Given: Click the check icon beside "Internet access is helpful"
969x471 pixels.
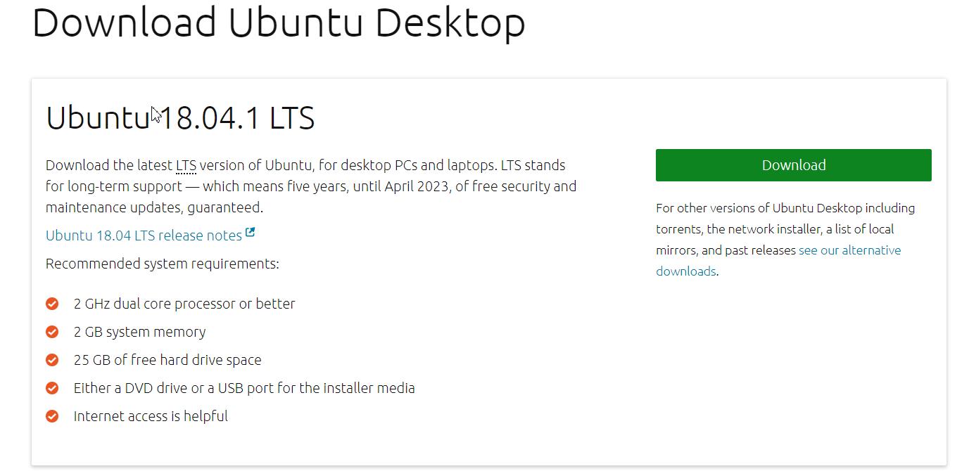Looking at the screenshot, I should [52, 415].
